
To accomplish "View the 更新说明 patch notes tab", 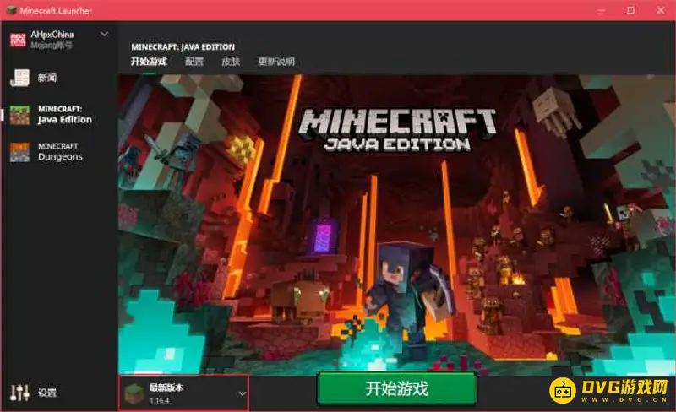I will (x=276, y=62).
